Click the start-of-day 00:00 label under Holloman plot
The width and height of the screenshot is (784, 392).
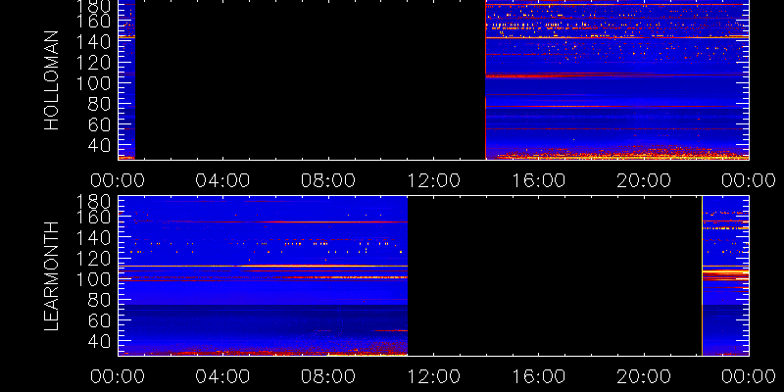[118, 180]
